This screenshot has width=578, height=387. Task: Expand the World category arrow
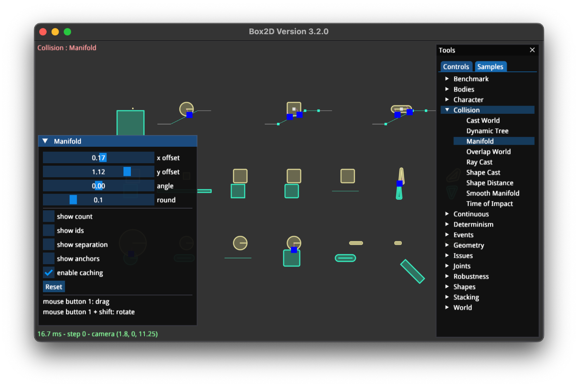(x=447, y=307)
